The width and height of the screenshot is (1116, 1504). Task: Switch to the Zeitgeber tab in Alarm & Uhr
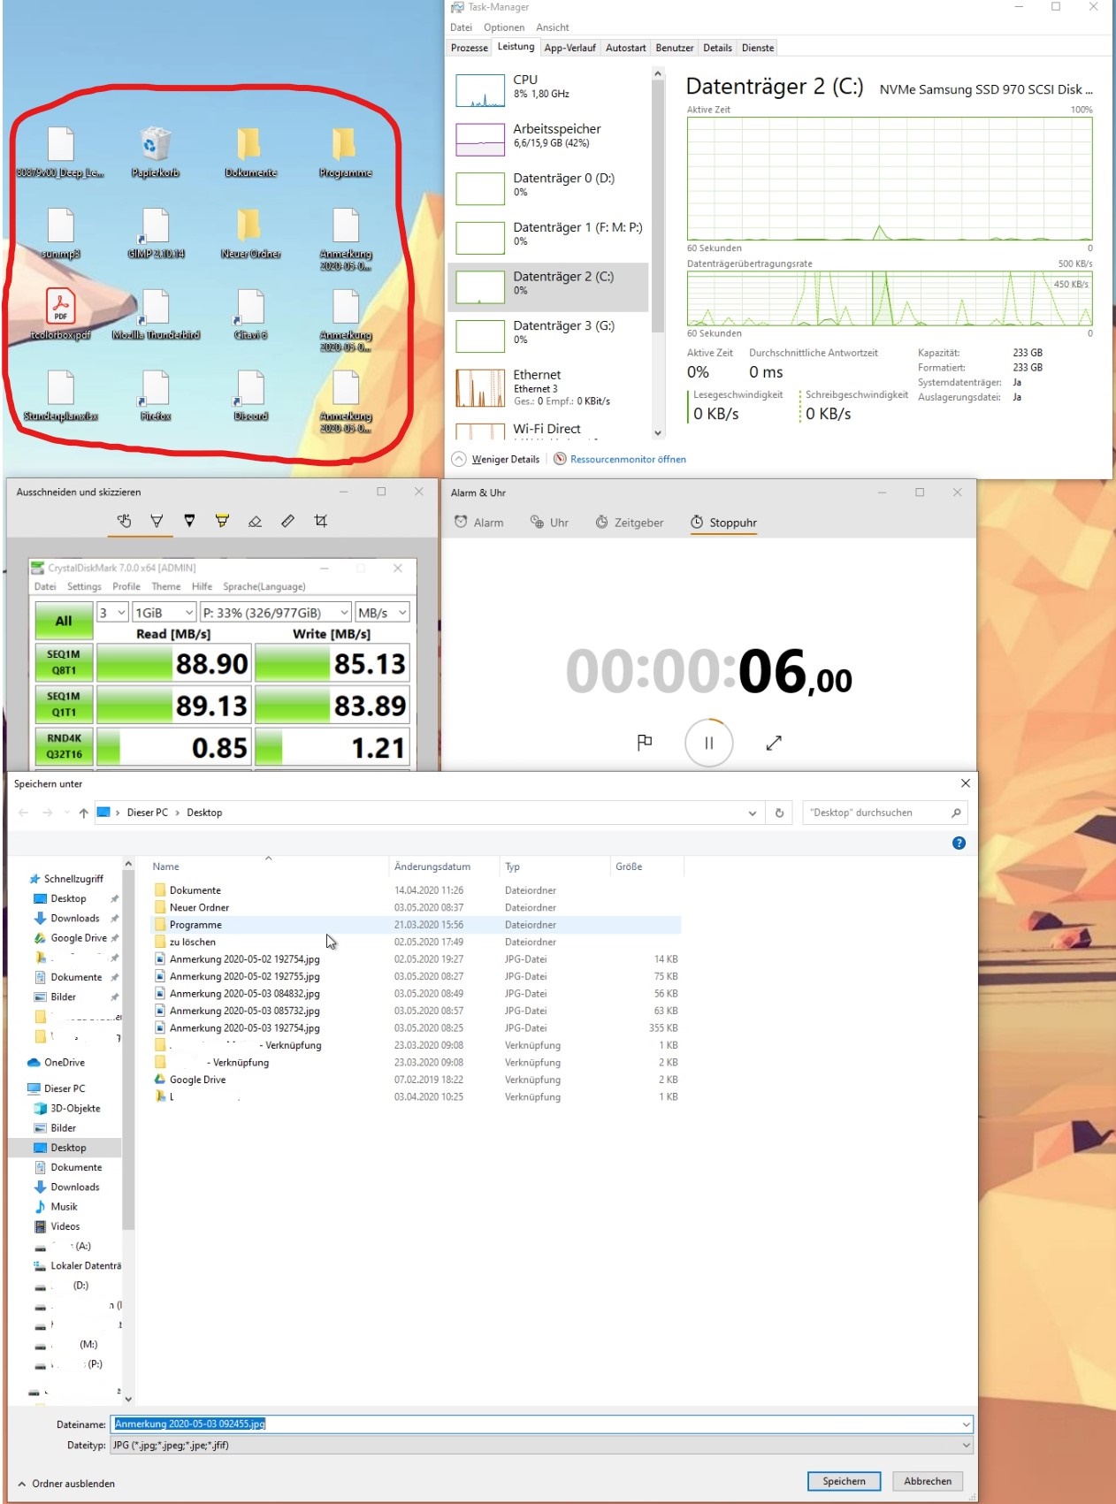(629, 523)
